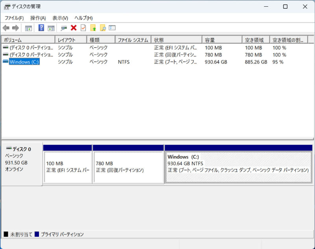Click the properties screen toolbar icon
The height and width of the screenshot is (249, 315).
(63, 28)
